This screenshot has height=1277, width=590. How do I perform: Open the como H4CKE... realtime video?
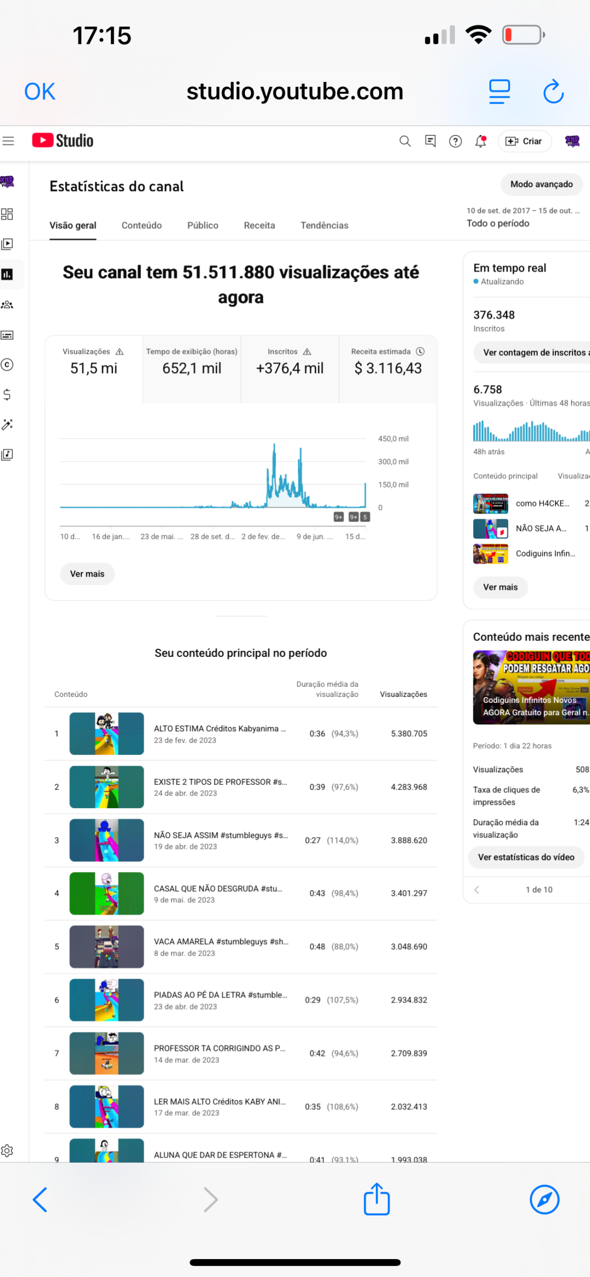point(531,504)
